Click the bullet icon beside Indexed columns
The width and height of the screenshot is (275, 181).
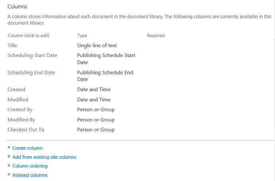pyautogui.click(x=9, y=175)
